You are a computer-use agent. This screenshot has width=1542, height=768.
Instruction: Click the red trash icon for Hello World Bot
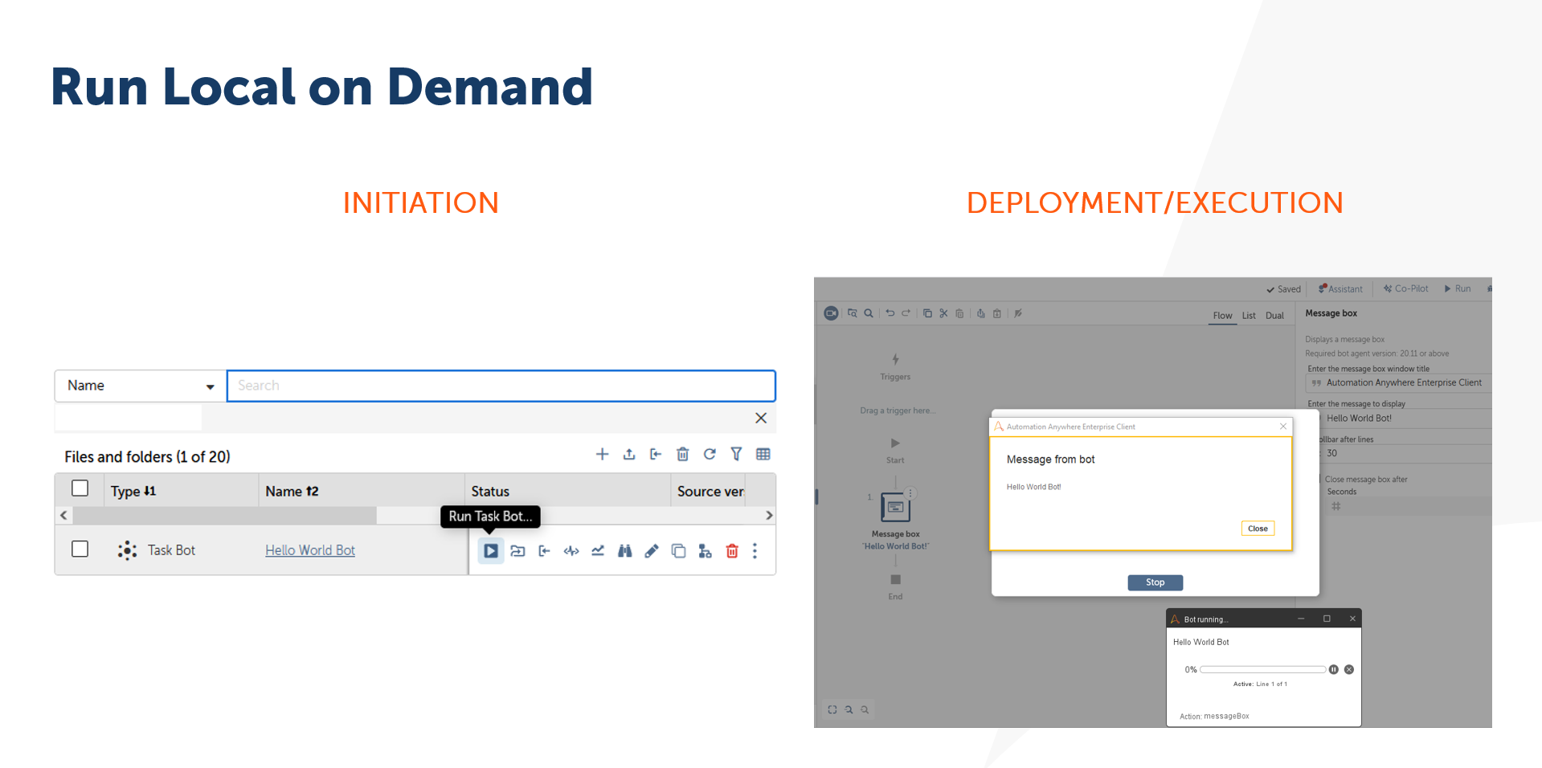(x=732, y=551)
